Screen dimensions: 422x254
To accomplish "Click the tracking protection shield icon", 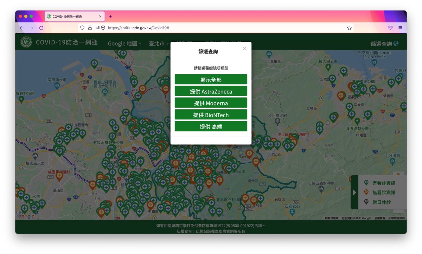I will click(x=83, y=28).
